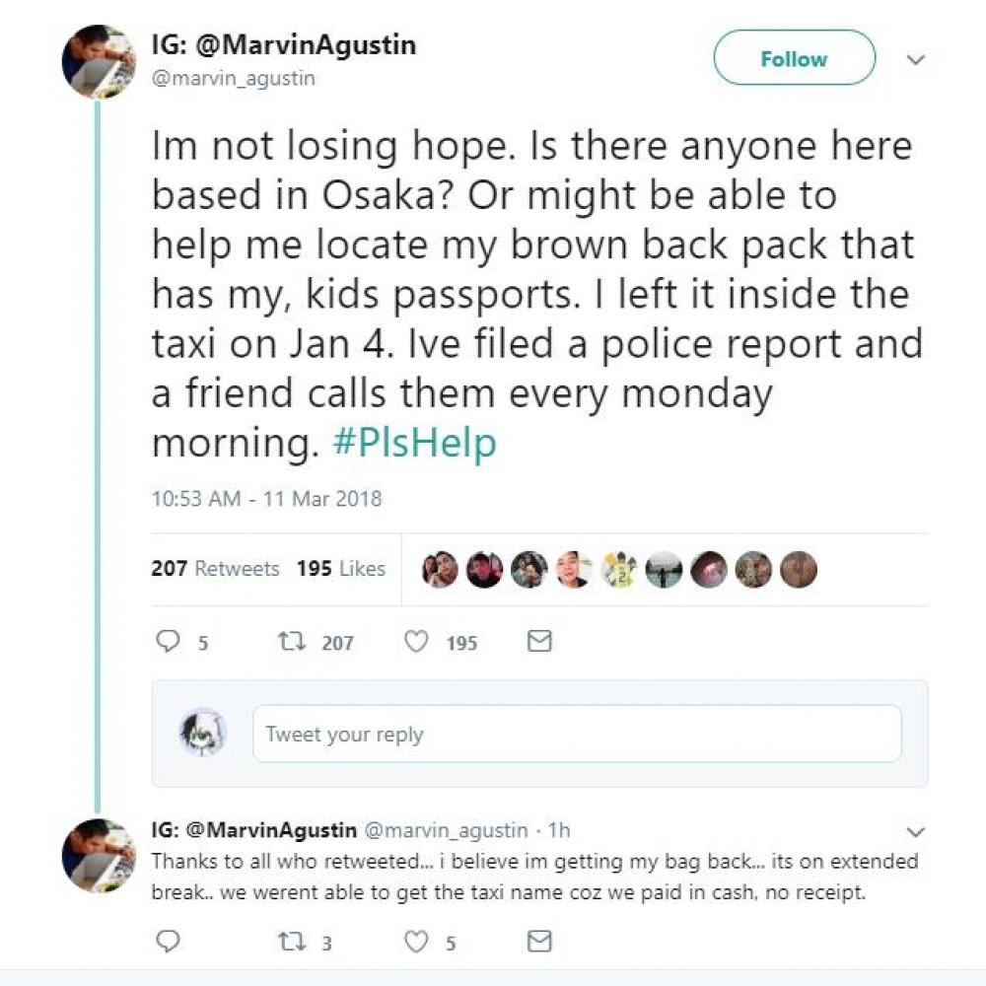
Task: View the 195 Likes list
Action: point(340,569)
